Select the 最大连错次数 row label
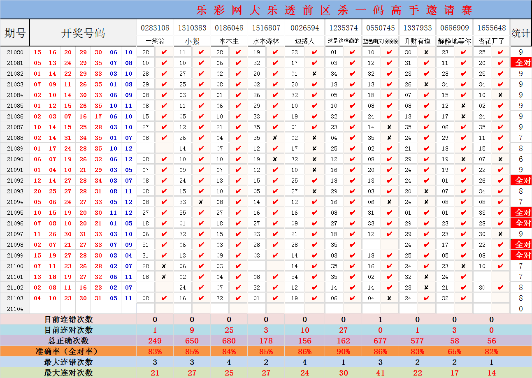532x378 pixels. [68, 362]
